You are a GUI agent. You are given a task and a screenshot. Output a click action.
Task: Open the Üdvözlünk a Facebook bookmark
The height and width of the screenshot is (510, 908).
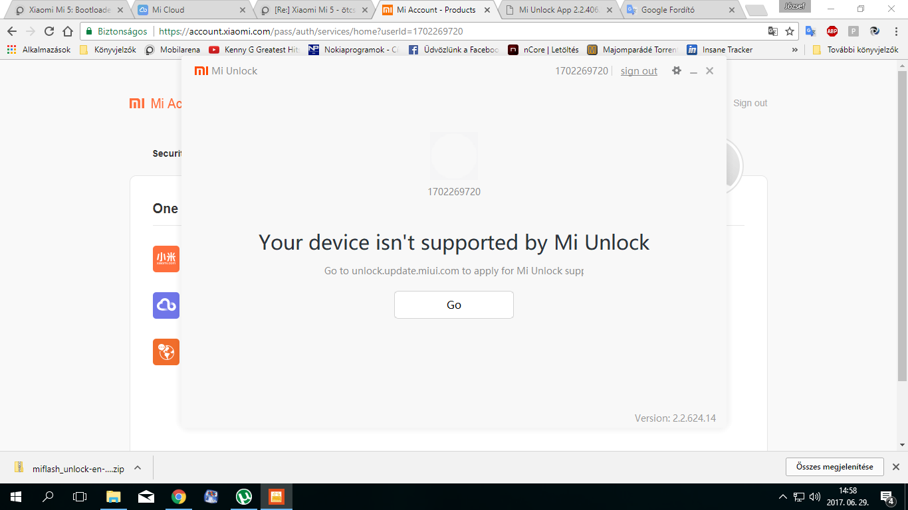click(453, 50)
